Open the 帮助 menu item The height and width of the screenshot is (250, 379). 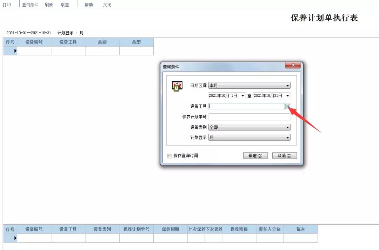pos(88,5)
